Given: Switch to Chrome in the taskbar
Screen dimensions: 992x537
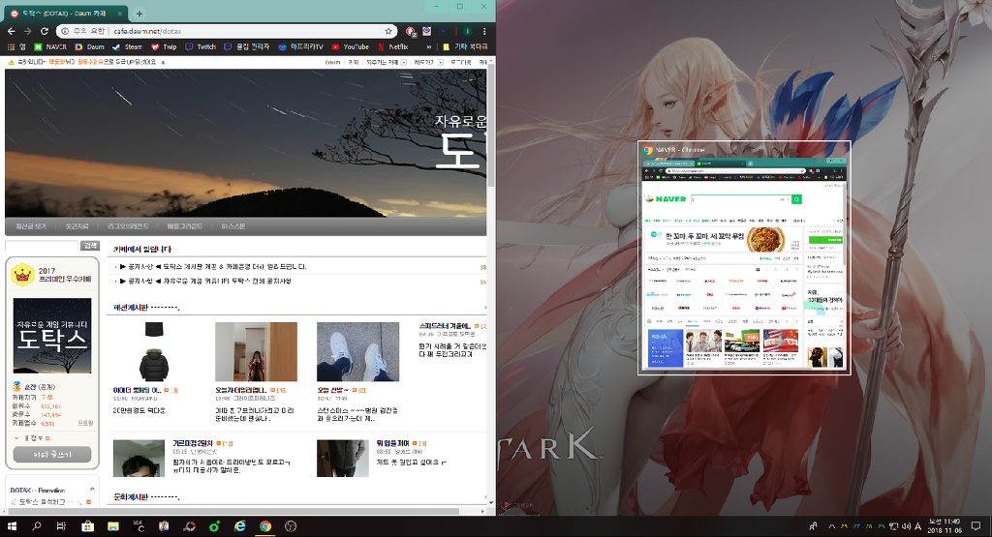Looking at the screenshot, I should tap(265, 526).
